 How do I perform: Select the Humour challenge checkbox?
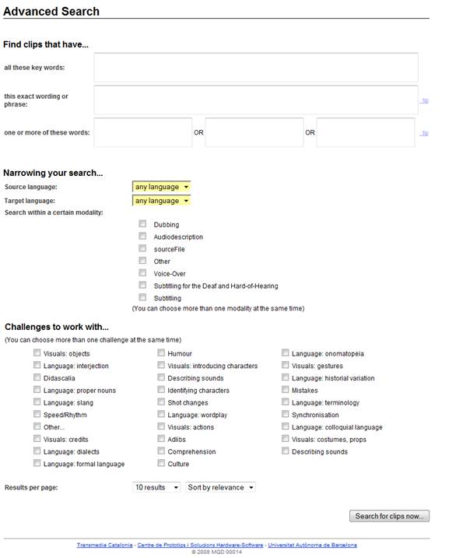pyautogui.click(x=162, y=353)
